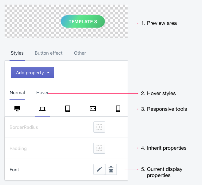Open the Add property dropdown

(x=32, y=72)
